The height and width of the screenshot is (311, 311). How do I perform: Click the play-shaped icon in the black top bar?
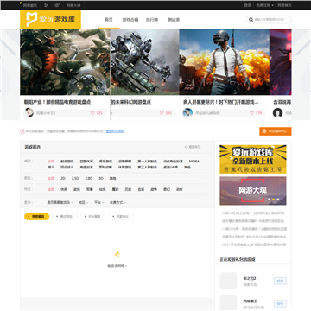click(x=46, y=5)
